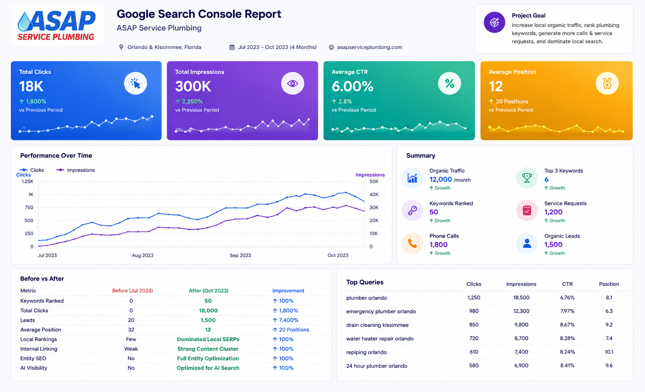Click the eye icon on Total Impressions card
Screen dimensions: 645x392
293,83
